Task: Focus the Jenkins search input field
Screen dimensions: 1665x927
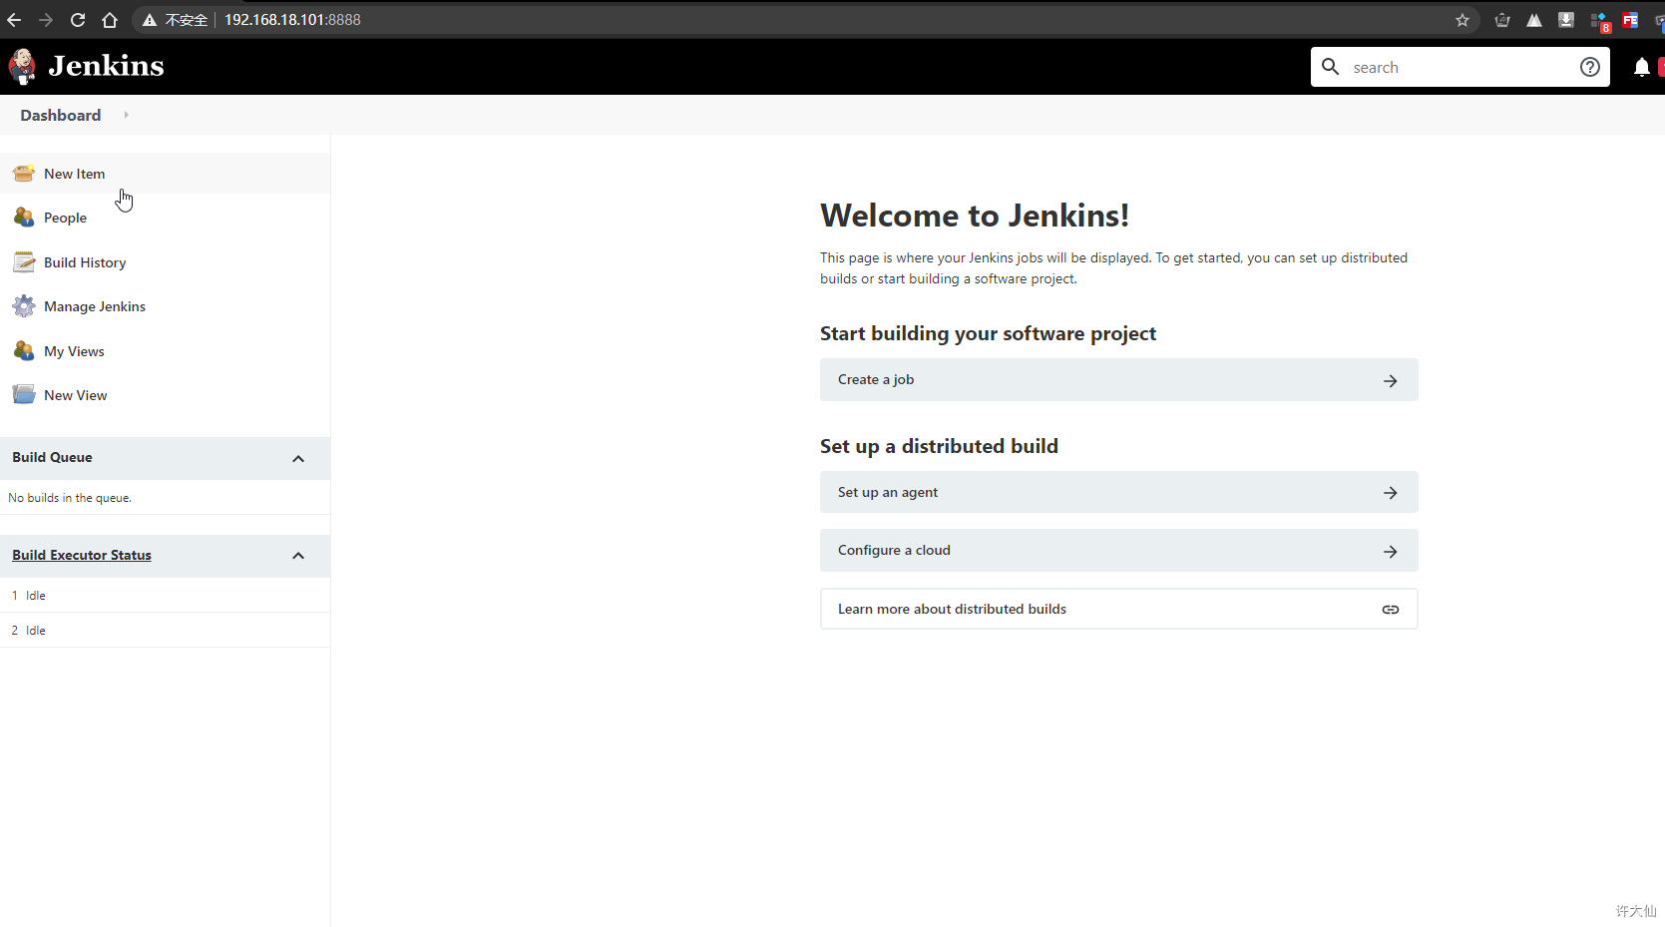Action: [1459, 67]
